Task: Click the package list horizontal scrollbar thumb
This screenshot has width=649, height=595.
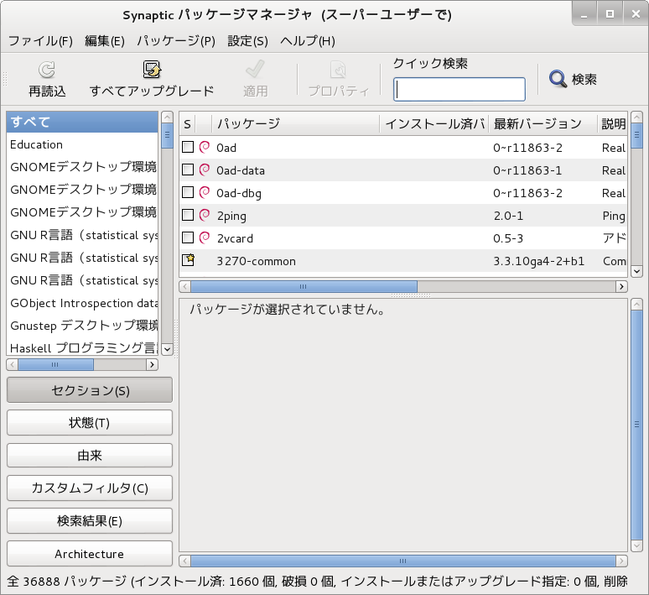Action: [304, 287]
